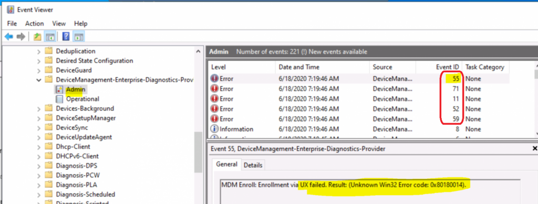
Task: Collapse the DeviceManagement-Enterprise-Diagnostics-Provider node
Action: [38, 80]
